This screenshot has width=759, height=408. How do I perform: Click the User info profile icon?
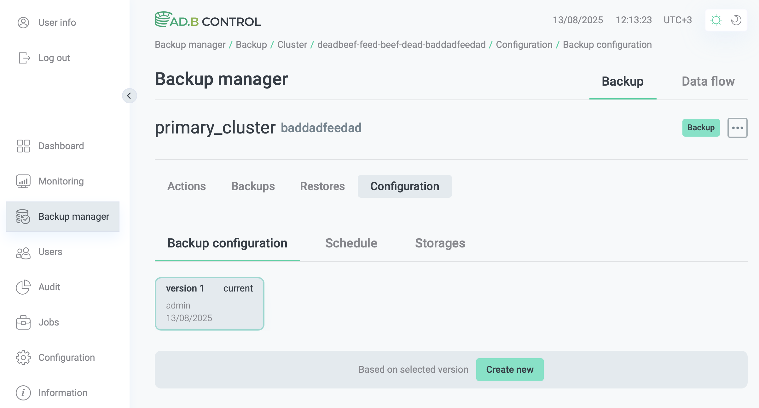[23, 23]
